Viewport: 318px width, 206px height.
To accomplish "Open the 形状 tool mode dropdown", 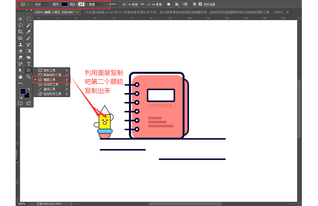I will pyautogui.click(x=42, y=4).
